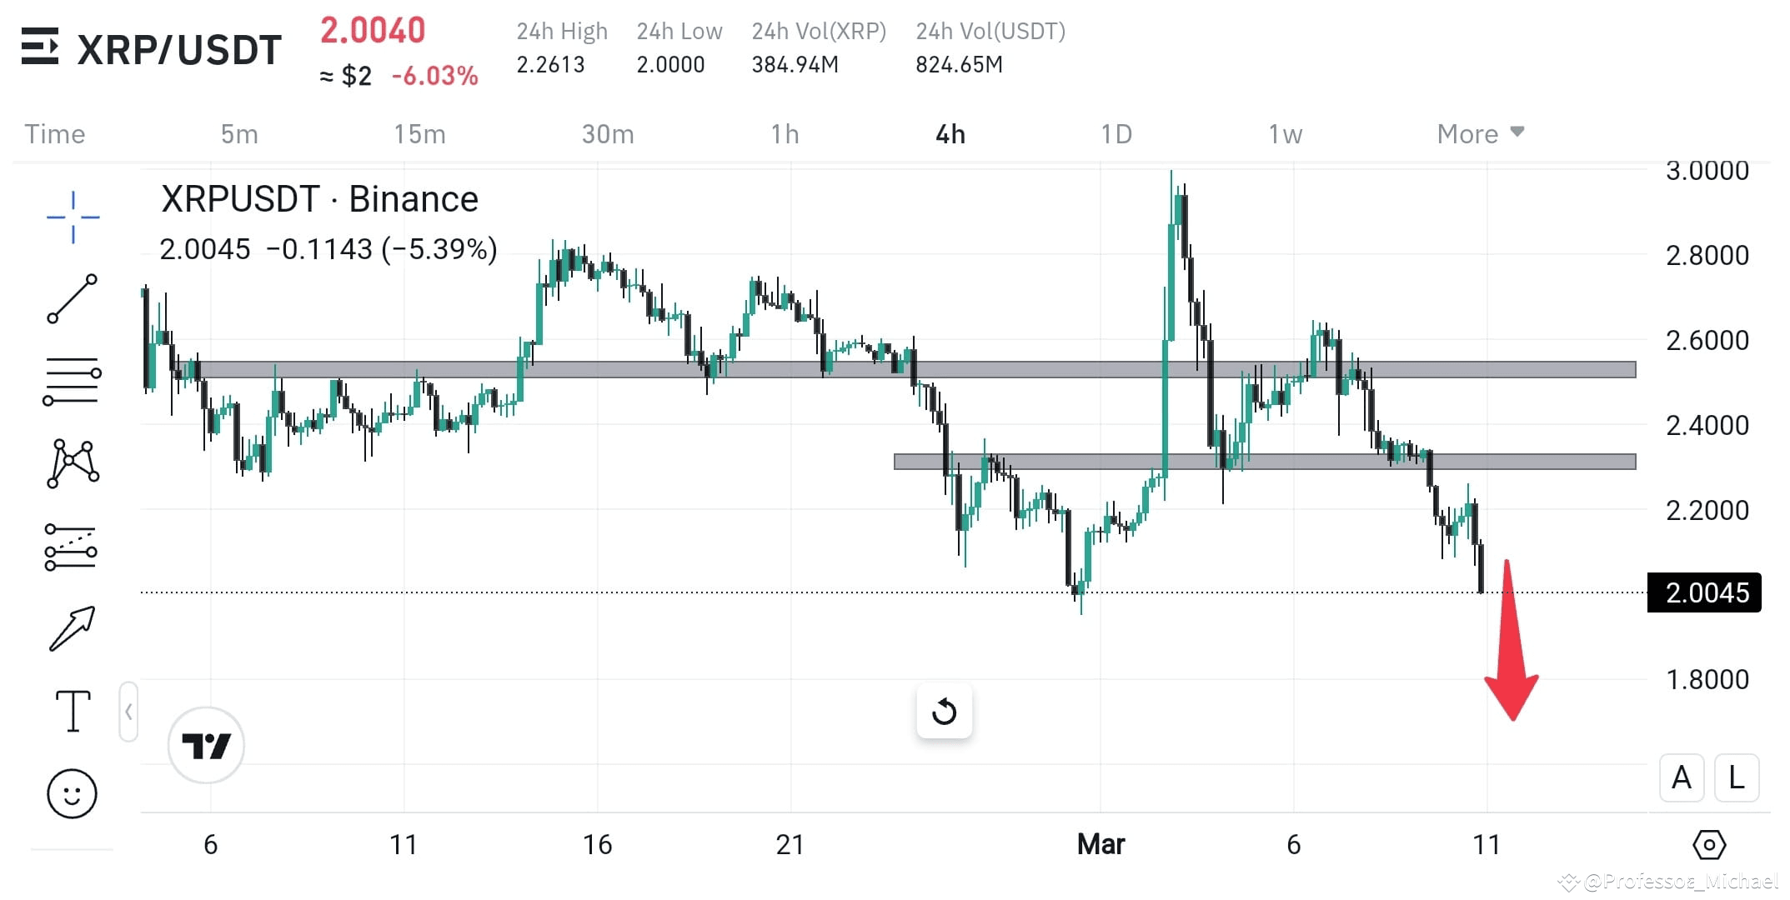The width and height of the screenshot is (1790, 900).
Task: Open the More timeframes dropdown
Action: pos(1479,133)
